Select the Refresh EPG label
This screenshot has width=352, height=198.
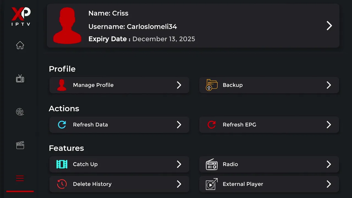[x=239, y=125]
